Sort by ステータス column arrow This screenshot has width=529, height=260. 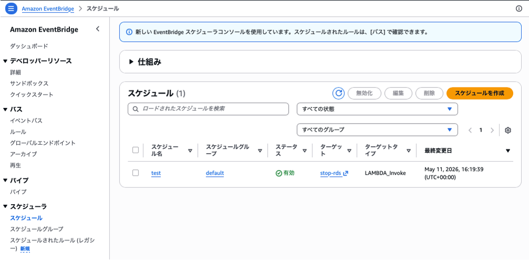304,151
